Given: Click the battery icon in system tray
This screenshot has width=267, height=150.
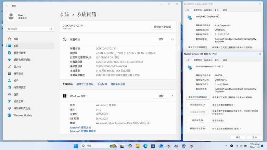Looking at the screenshot, I should (246, 146).
